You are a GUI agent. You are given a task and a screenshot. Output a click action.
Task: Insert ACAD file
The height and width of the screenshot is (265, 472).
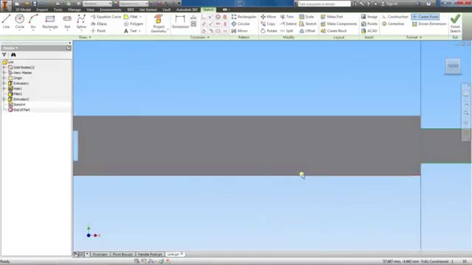(369, 31)
